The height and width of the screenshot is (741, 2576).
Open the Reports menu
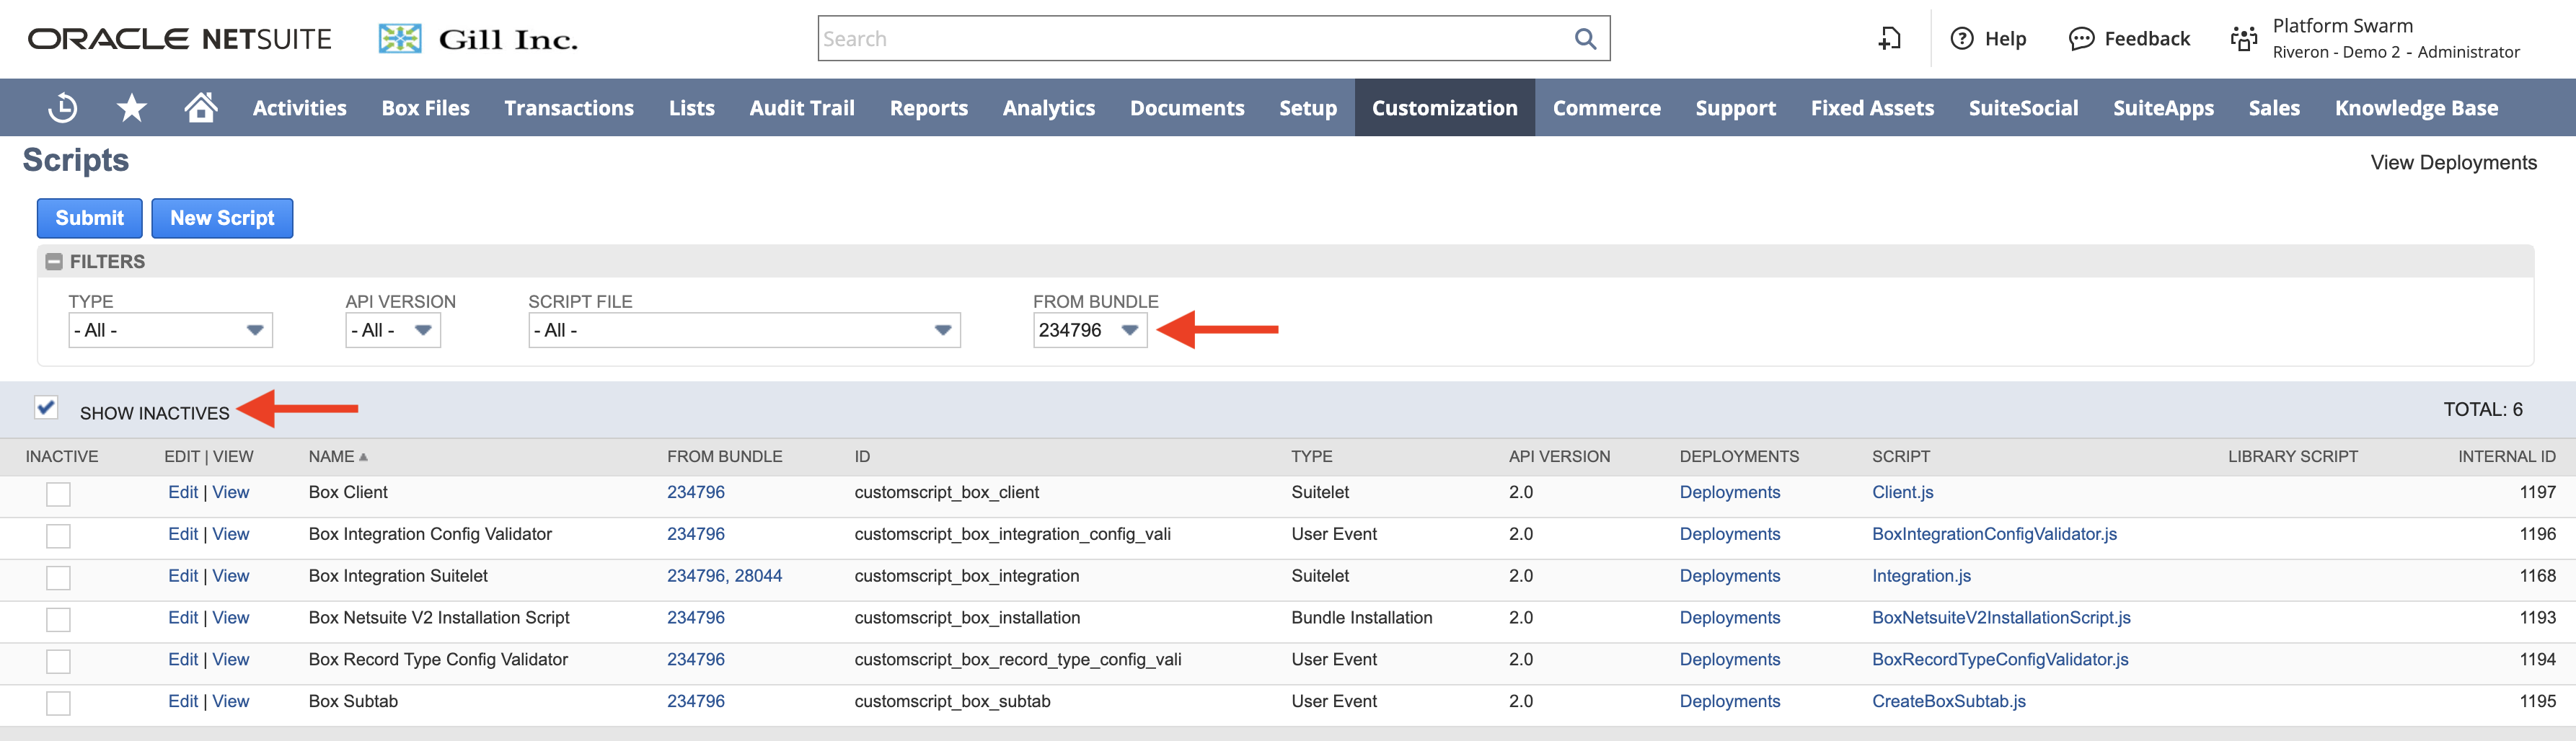tap(929, 108)
